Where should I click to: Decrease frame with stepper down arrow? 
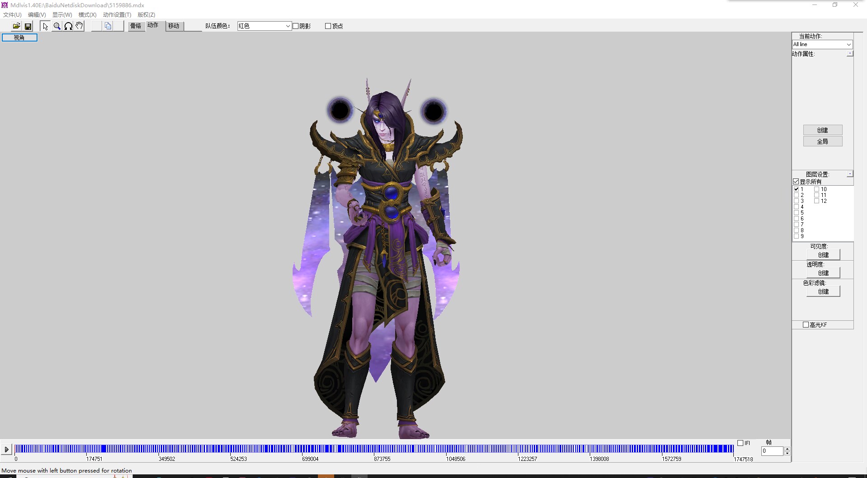pos(787,453)
